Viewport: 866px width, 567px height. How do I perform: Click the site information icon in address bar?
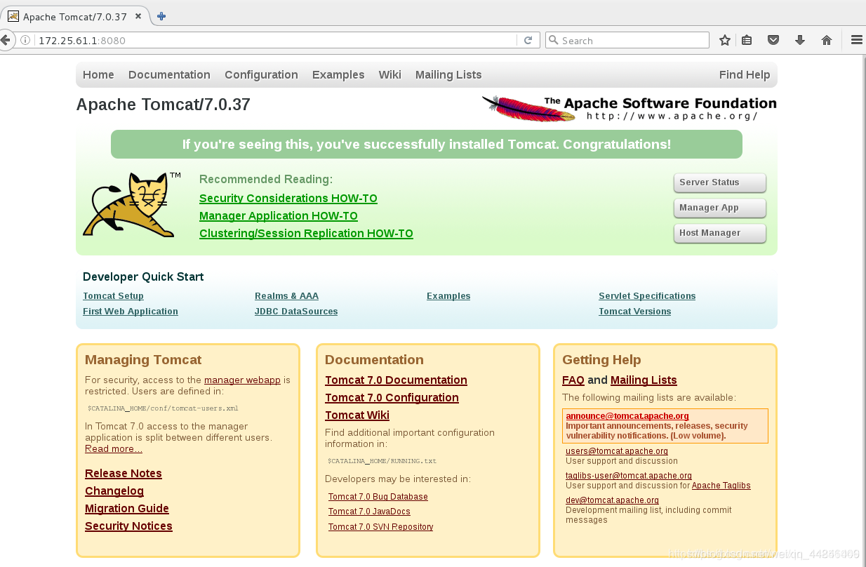pyautogui.click(x=26, y=41)
